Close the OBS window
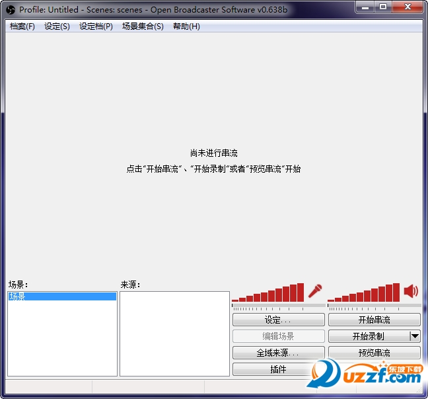Screen dimensions: 428x399 coord(408,7)
